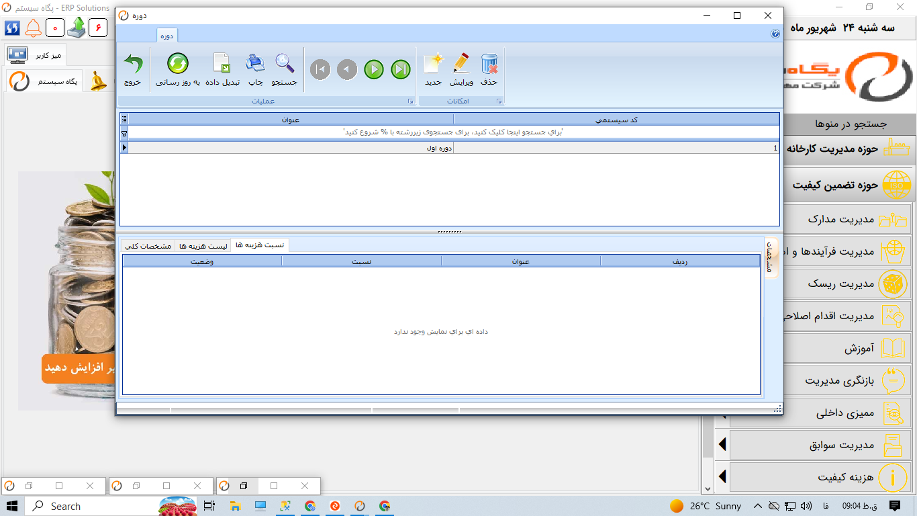Click the grid filter row search field
Image resolution: width=917 pixels, height=516 pixels.
click(x=453, y=132)
